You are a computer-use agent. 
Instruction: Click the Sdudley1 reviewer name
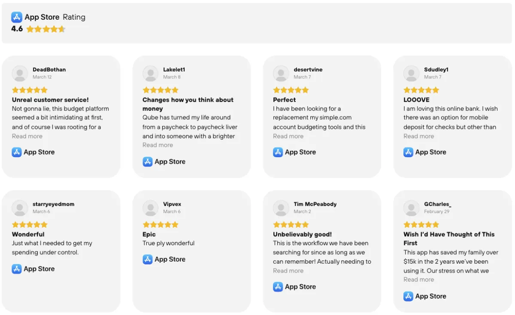(436, 70)
